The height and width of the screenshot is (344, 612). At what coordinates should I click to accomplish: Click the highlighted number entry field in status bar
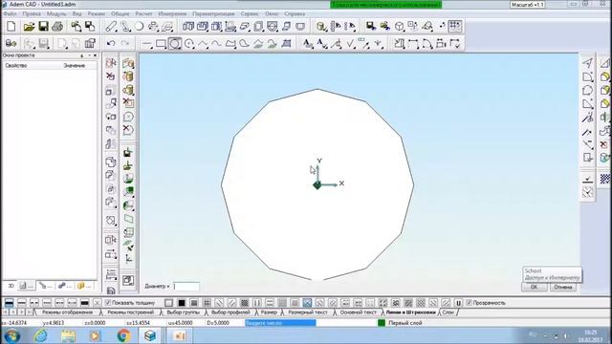point(280,323)
